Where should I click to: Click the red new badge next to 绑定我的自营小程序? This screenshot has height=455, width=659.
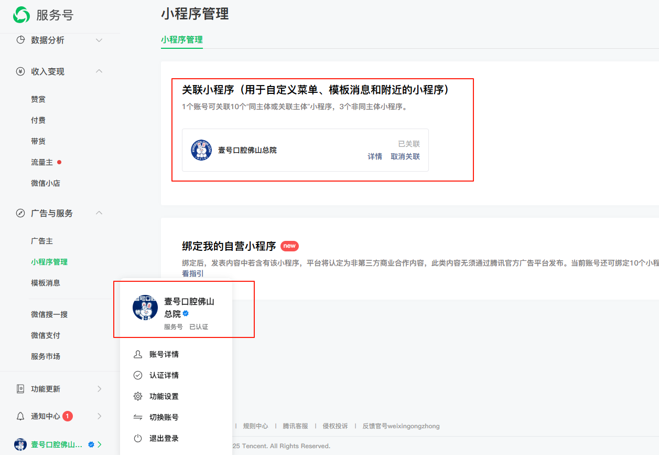click(x=289, y=246)
